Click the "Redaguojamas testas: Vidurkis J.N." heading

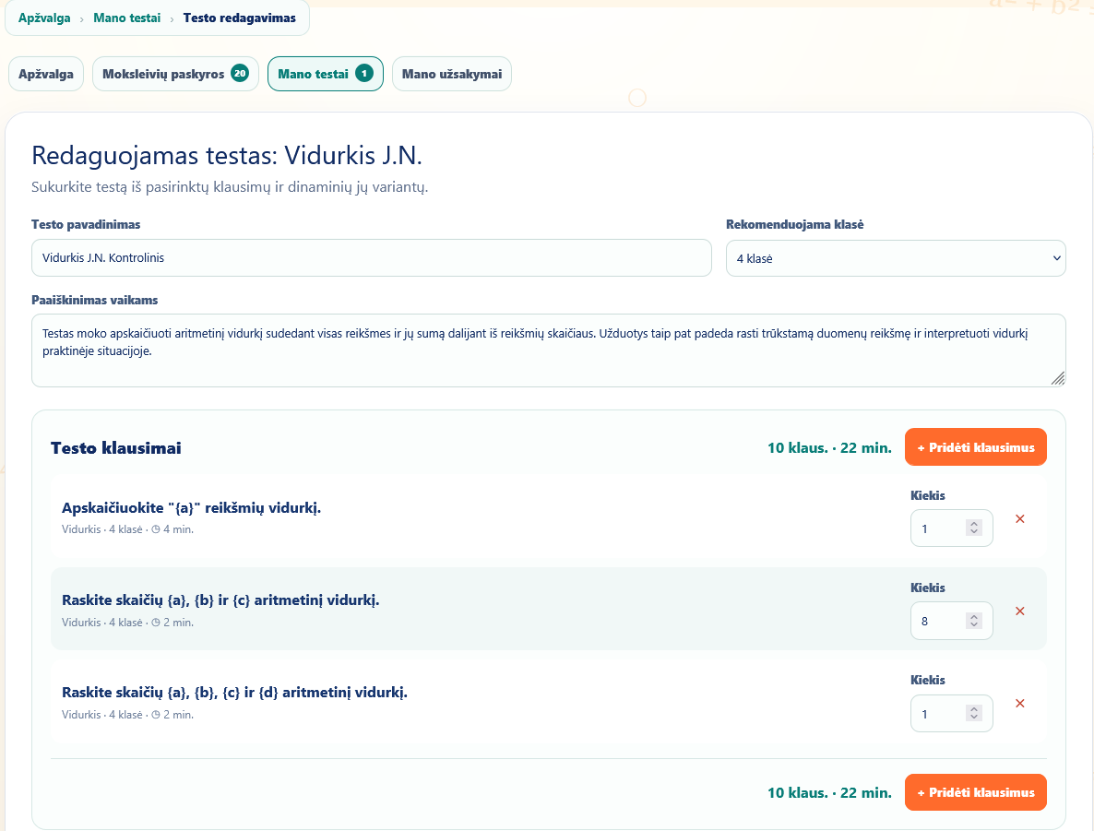point(227,155)
